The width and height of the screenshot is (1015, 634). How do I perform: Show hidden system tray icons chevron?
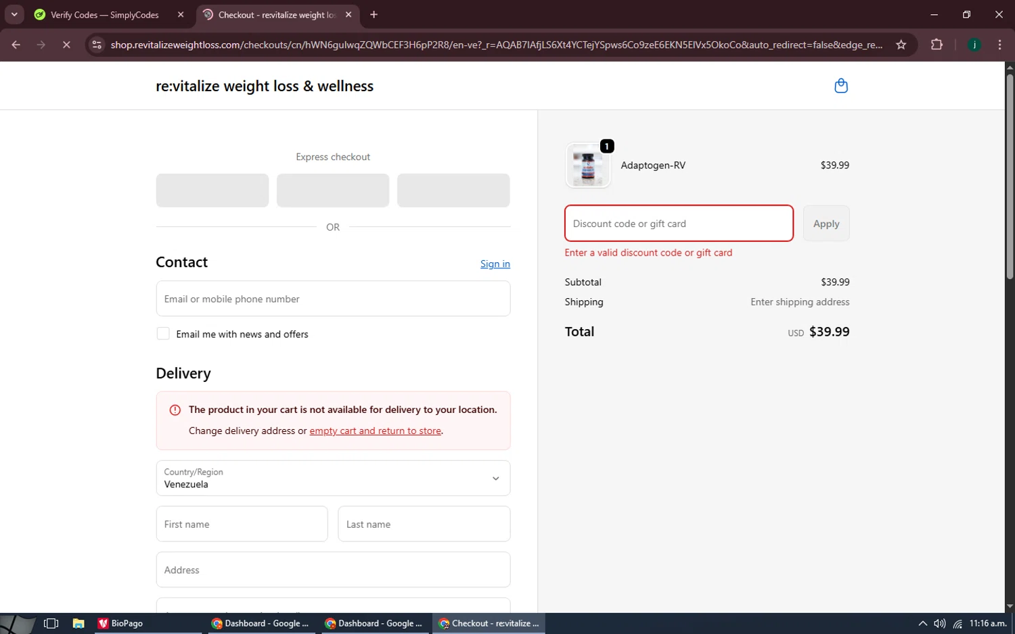tap(922, 623)
